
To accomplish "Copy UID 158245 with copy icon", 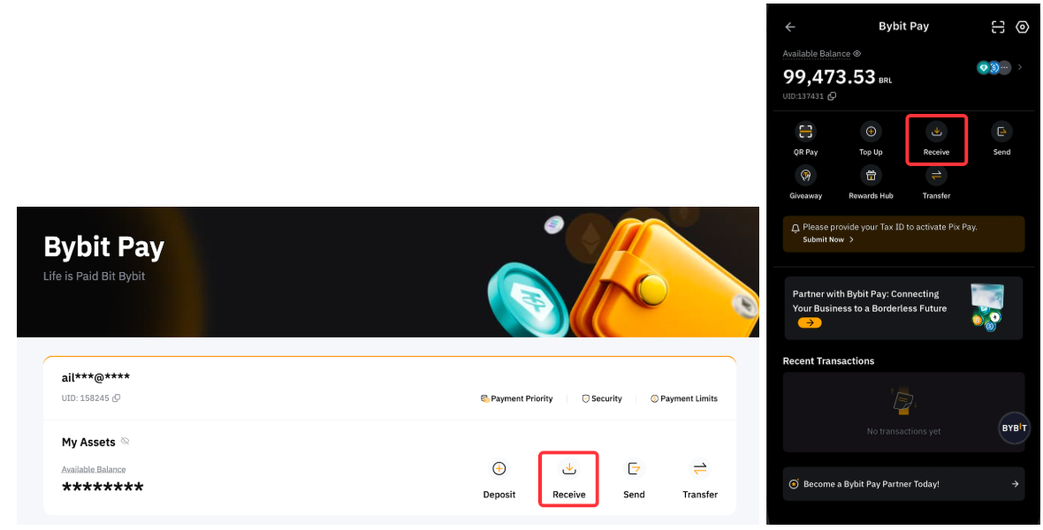I will point(117,398).
